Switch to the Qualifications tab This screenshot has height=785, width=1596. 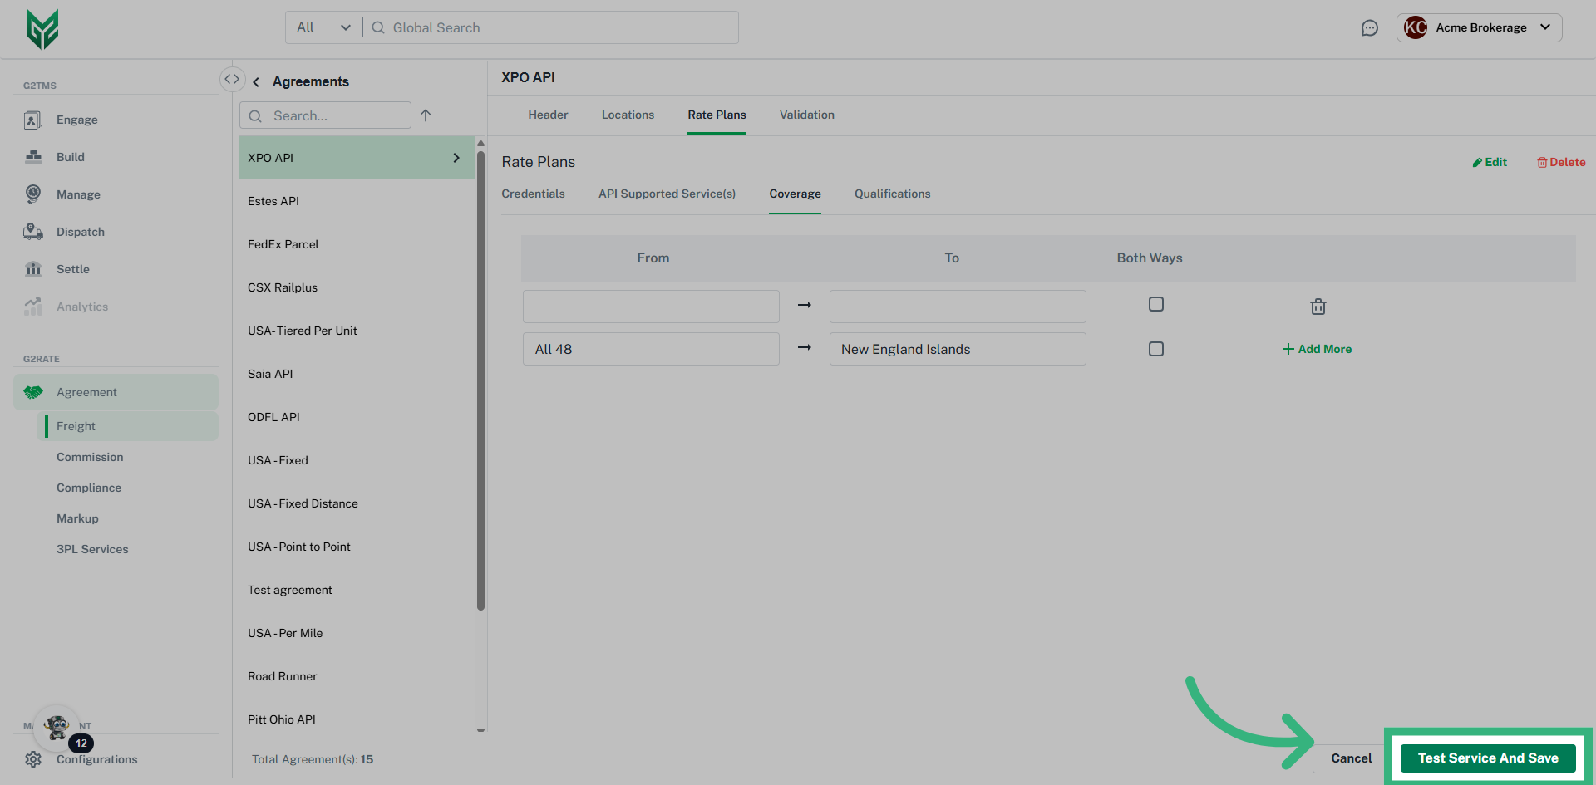892,194
